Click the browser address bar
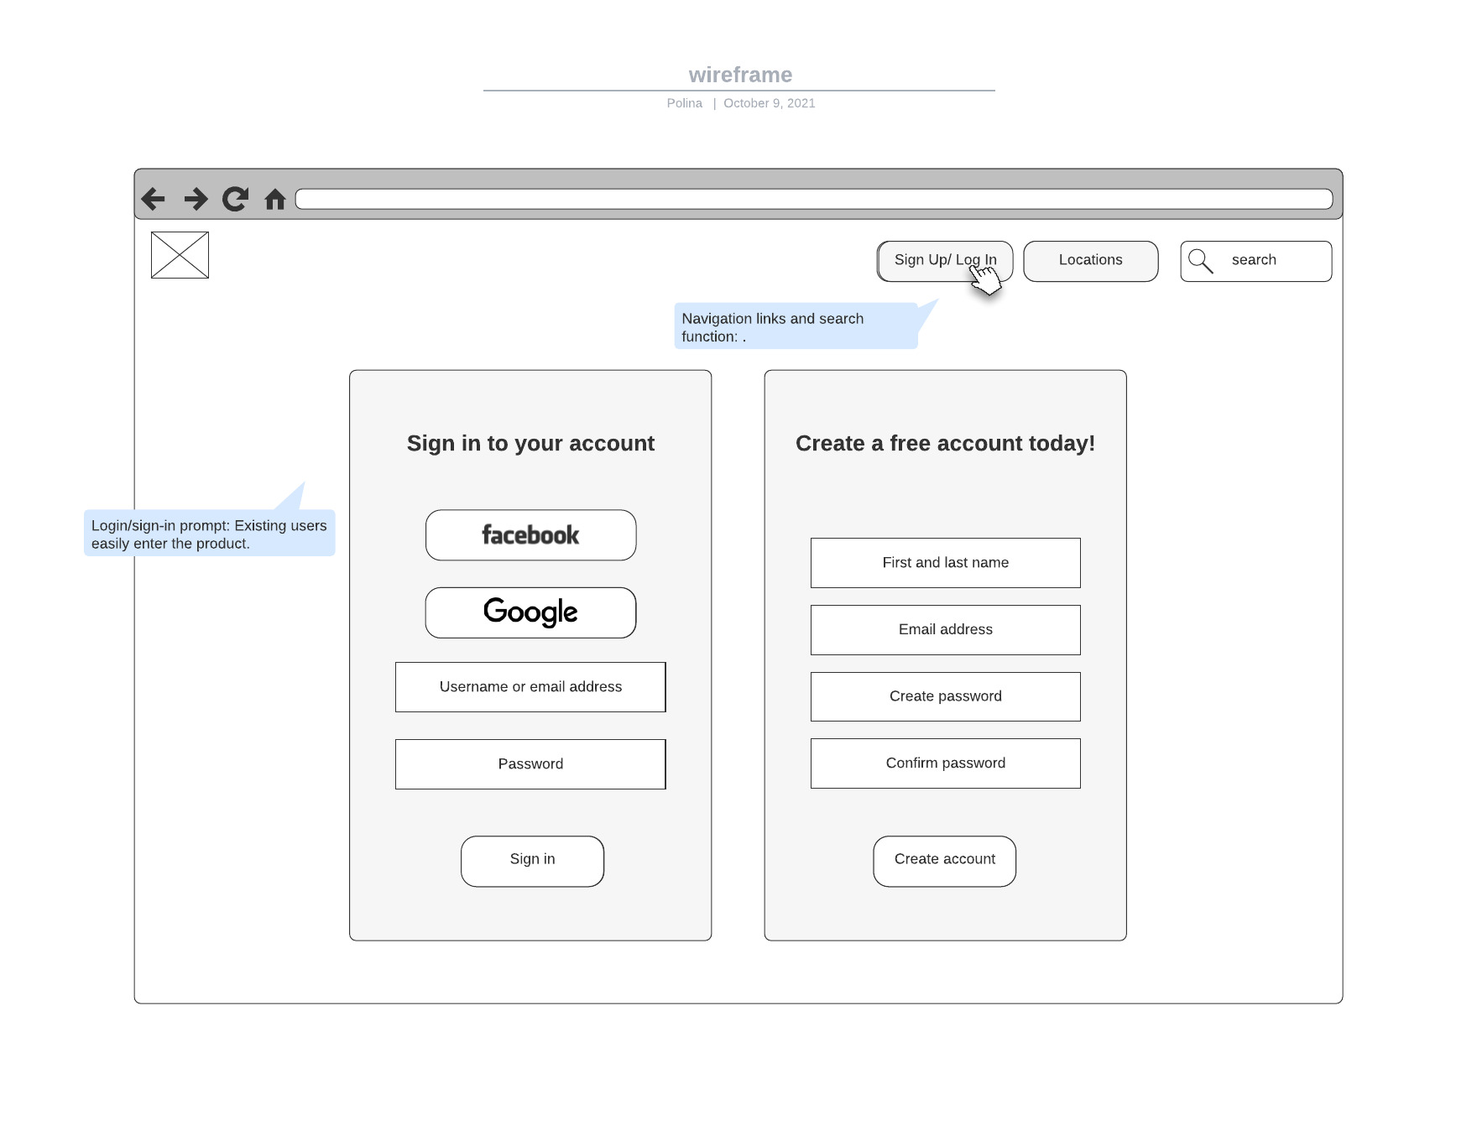This screenshot has height=1141, width=1477. pyautogui.click(x=813, y=199)
